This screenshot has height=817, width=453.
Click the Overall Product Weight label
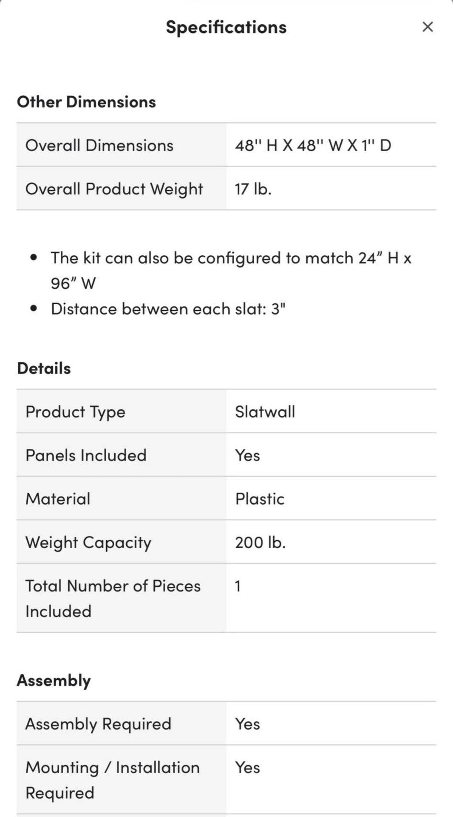pos(114,189)
